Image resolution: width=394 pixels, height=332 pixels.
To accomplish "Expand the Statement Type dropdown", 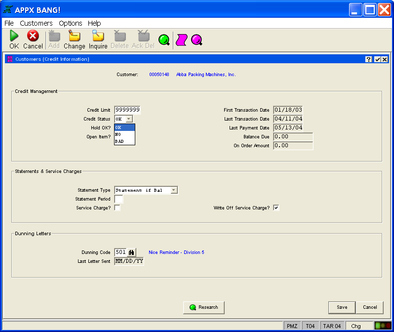I will click(x=174, y=190).
